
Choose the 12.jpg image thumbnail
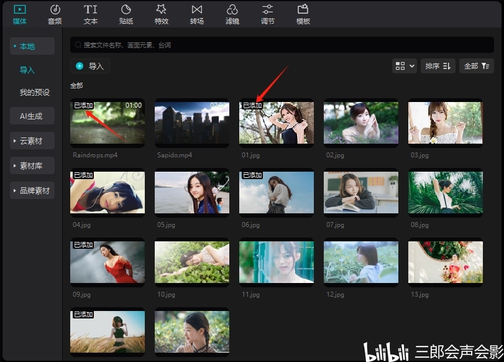coord(361,262)
